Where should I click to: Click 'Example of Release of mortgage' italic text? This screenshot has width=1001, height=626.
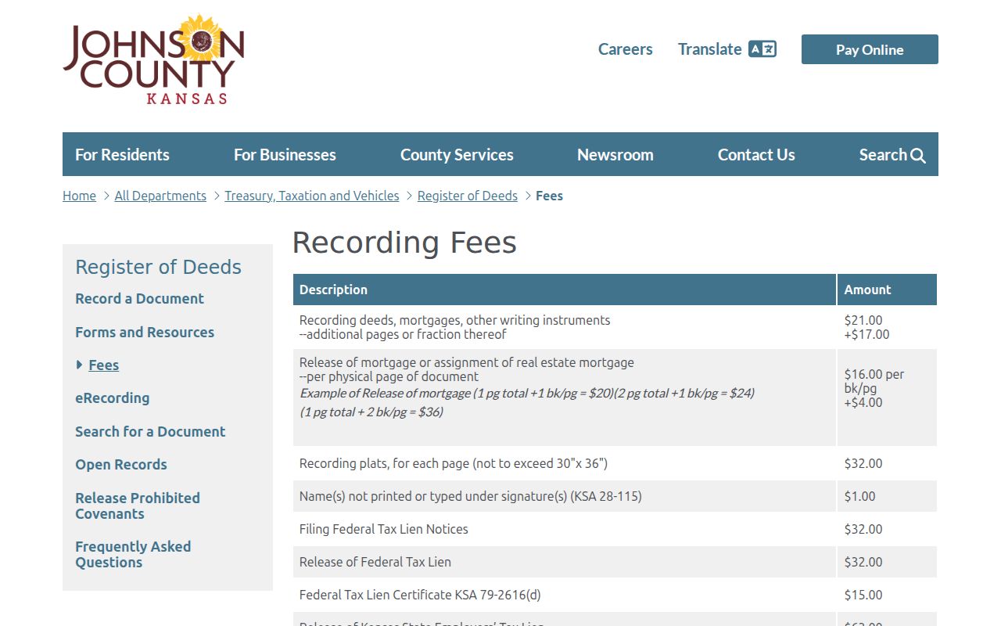click(527, 402)
